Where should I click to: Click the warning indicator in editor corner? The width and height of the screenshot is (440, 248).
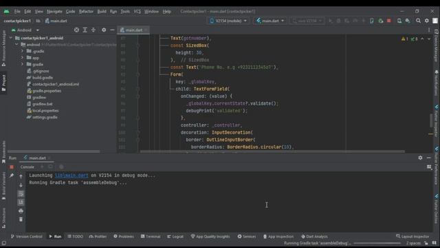click(x=405, y=39)
